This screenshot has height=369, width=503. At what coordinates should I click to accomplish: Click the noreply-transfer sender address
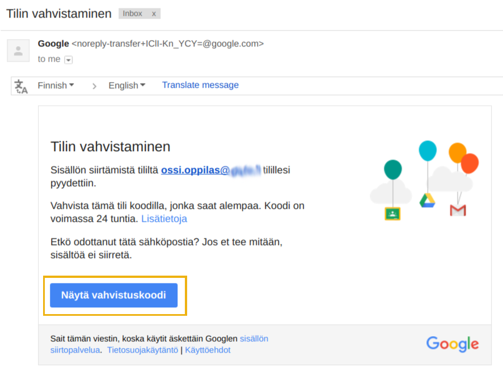pos(167,44)
